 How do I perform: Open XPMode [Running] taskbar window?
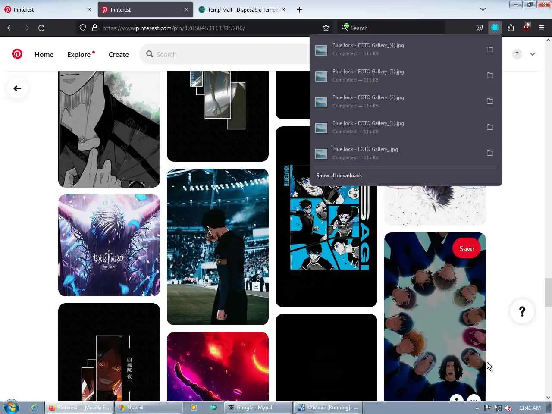[x=328, y=408]
